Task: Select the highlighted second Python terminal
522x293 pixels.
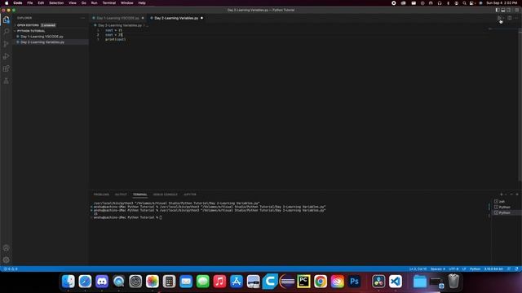Action: coord(506,212)
